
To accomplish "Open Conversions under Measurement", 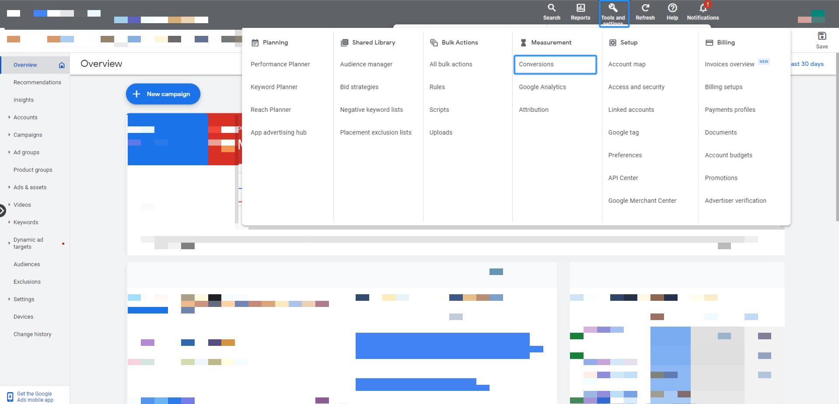I will pyautogui.click(x=555, y=64).
